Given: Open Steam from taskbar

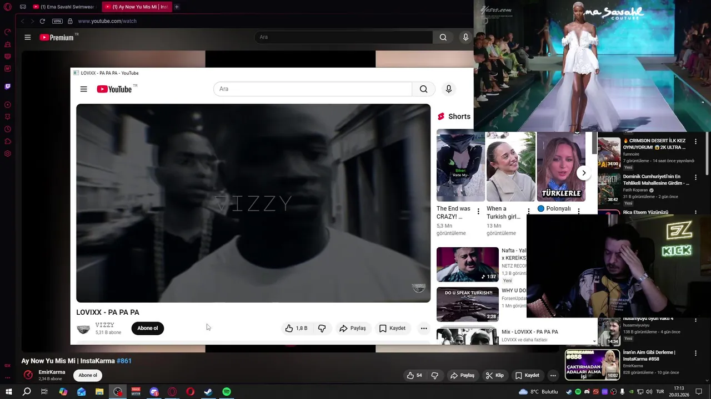Looking at the screenshot, I should click(x=208, y=392).
